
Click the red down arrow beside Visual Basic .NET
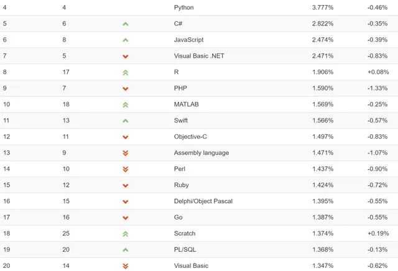pyautogui.click(x=126, y=56)
